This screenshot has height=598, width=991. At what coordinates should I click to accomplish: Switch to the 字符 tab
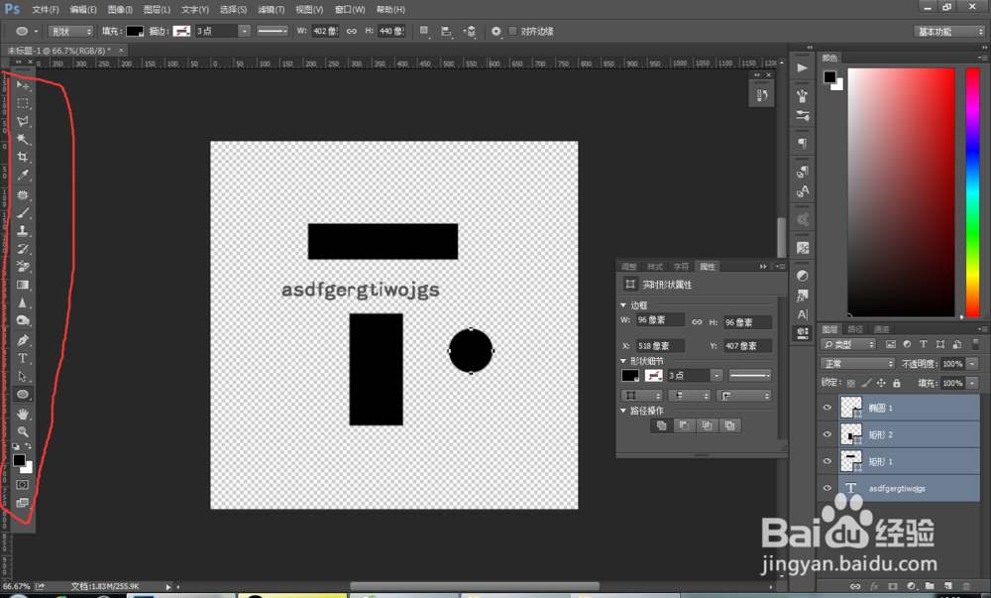pos(681,267)
